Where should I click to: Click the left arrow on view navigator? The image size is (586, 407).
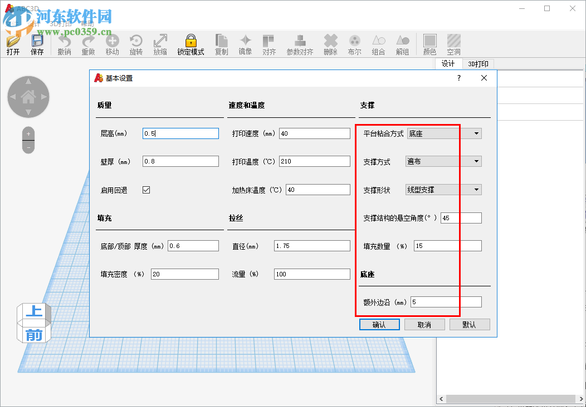13,97
